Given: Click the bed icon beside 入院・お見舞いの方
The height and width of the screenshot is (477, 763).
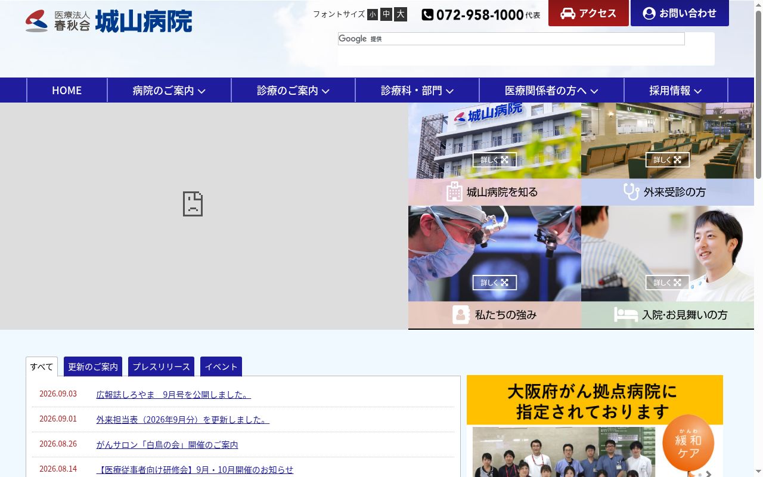Looking at the screenshot, I should 626,314.
